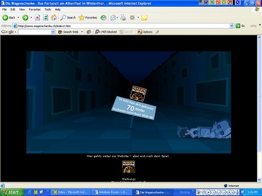The width and height of the screenshot is (262, 196).
Task: Toggle the Google popup blocker '1499 blocked'
Action: 106,32
